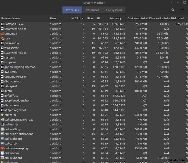Click disk read value 825,3 KiB
Viewport: 188px width, 163px height.
pyautogui.click(x=182, y=24)
